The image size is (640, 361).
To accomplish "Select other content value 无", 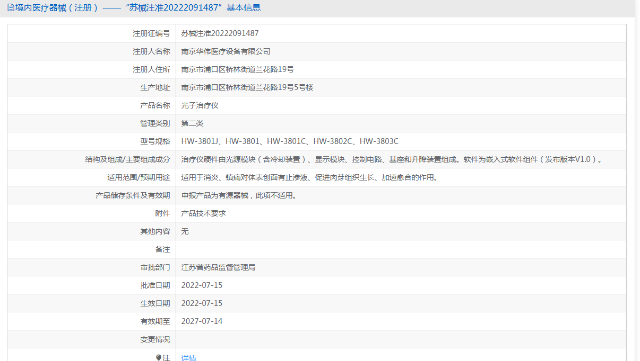I will [185, 231].
